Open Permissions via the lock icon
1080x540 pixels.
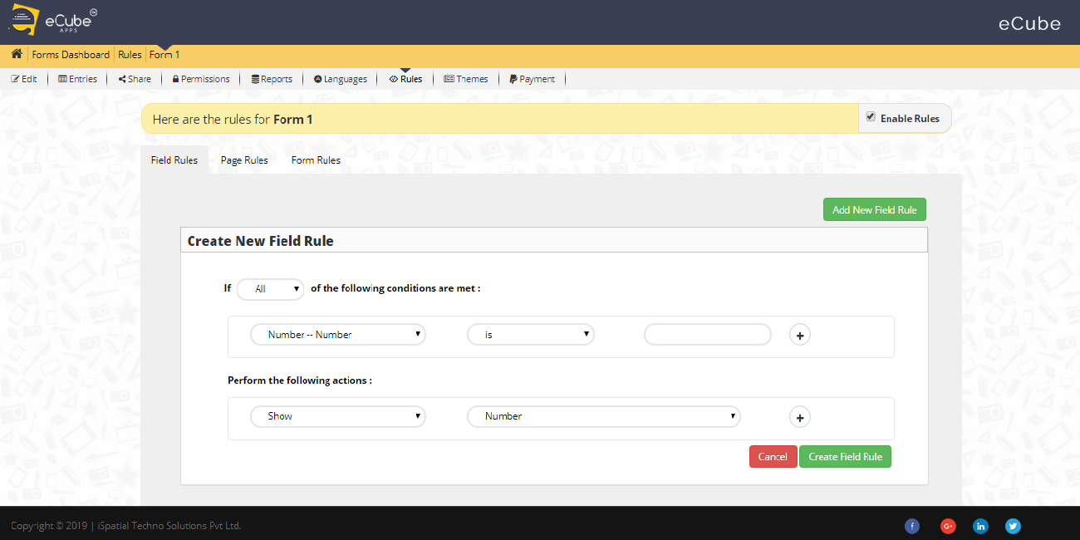(175, 78)
